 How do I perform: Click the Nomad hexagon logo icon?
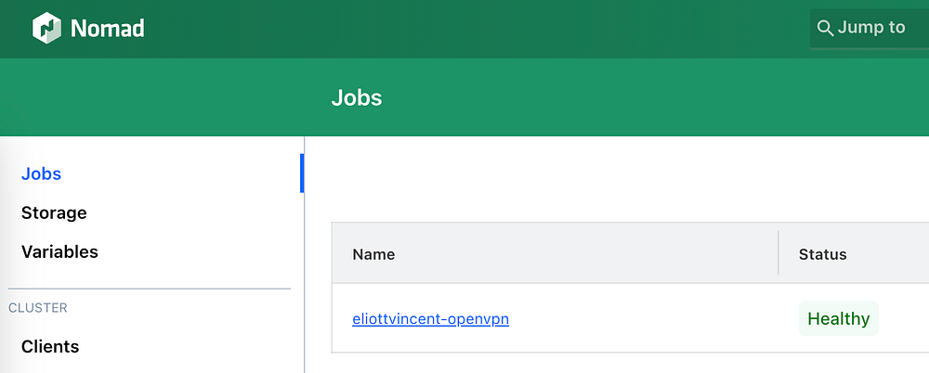pyautogui.click(x=46, y=28)
